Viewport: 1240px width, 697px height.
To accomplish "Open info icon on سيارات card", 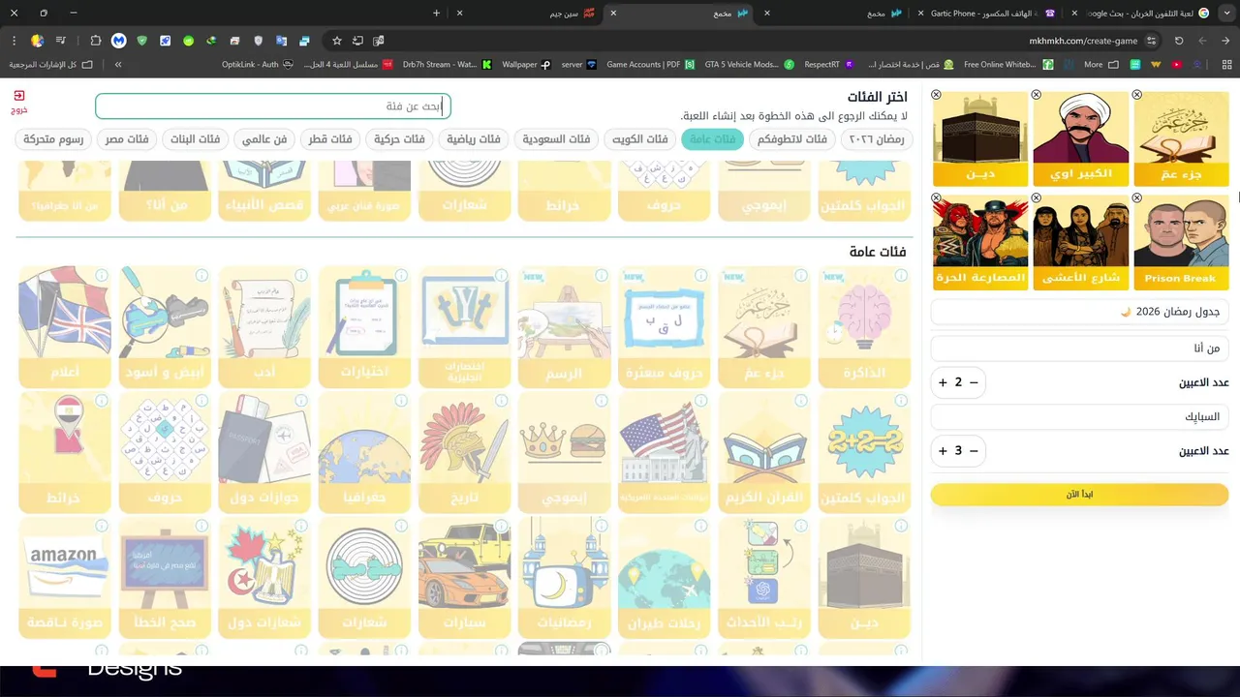I will coord(502,526).
